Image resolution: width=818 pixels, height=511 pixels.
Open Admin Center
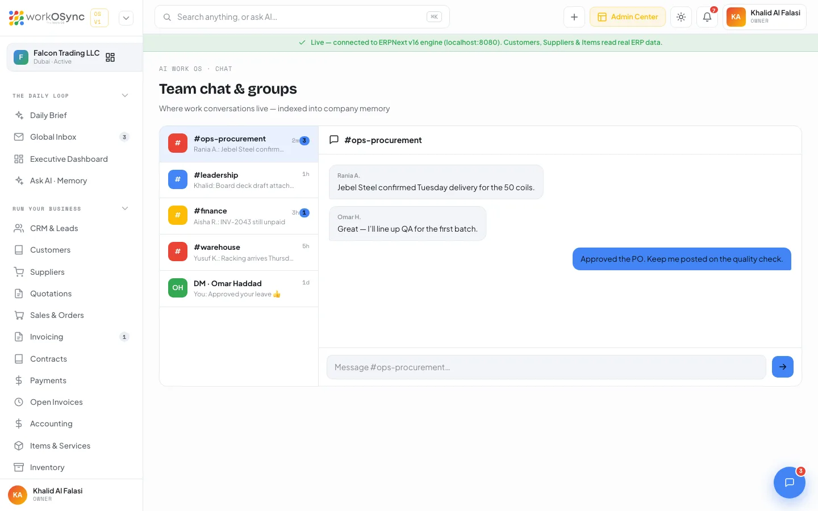coord(628,17)
